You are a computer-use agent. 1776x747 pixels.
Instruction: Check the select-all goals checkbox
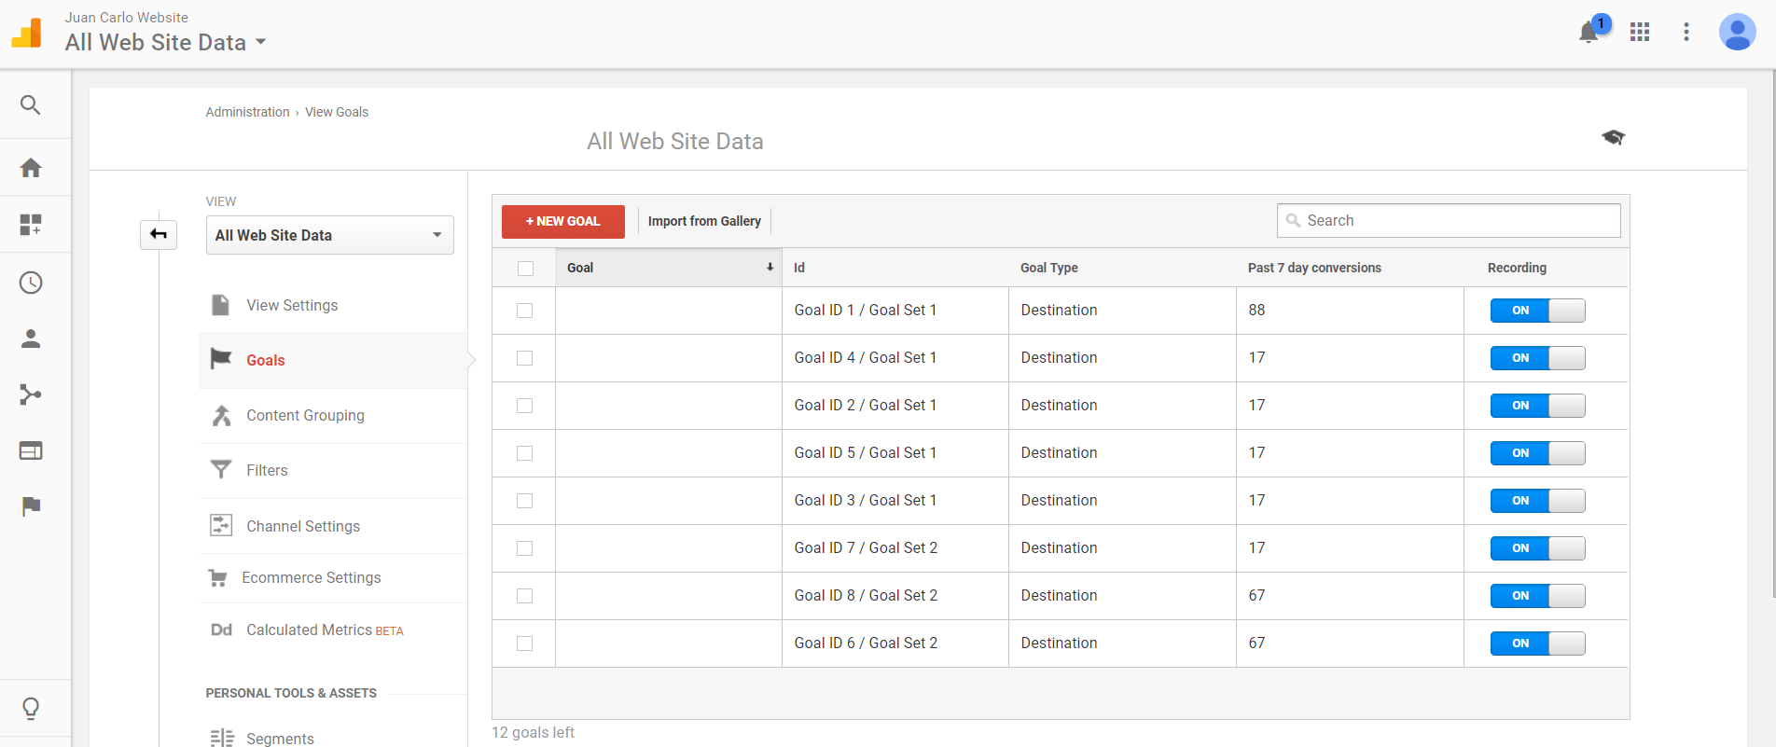pyautogui.click(x=525, y=269)
